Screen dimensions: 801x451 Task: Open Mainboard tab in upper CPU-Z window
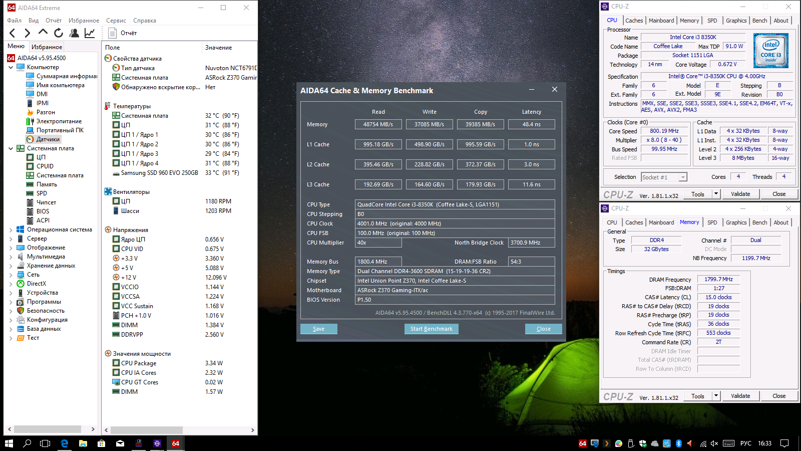(x=661, y=21)
